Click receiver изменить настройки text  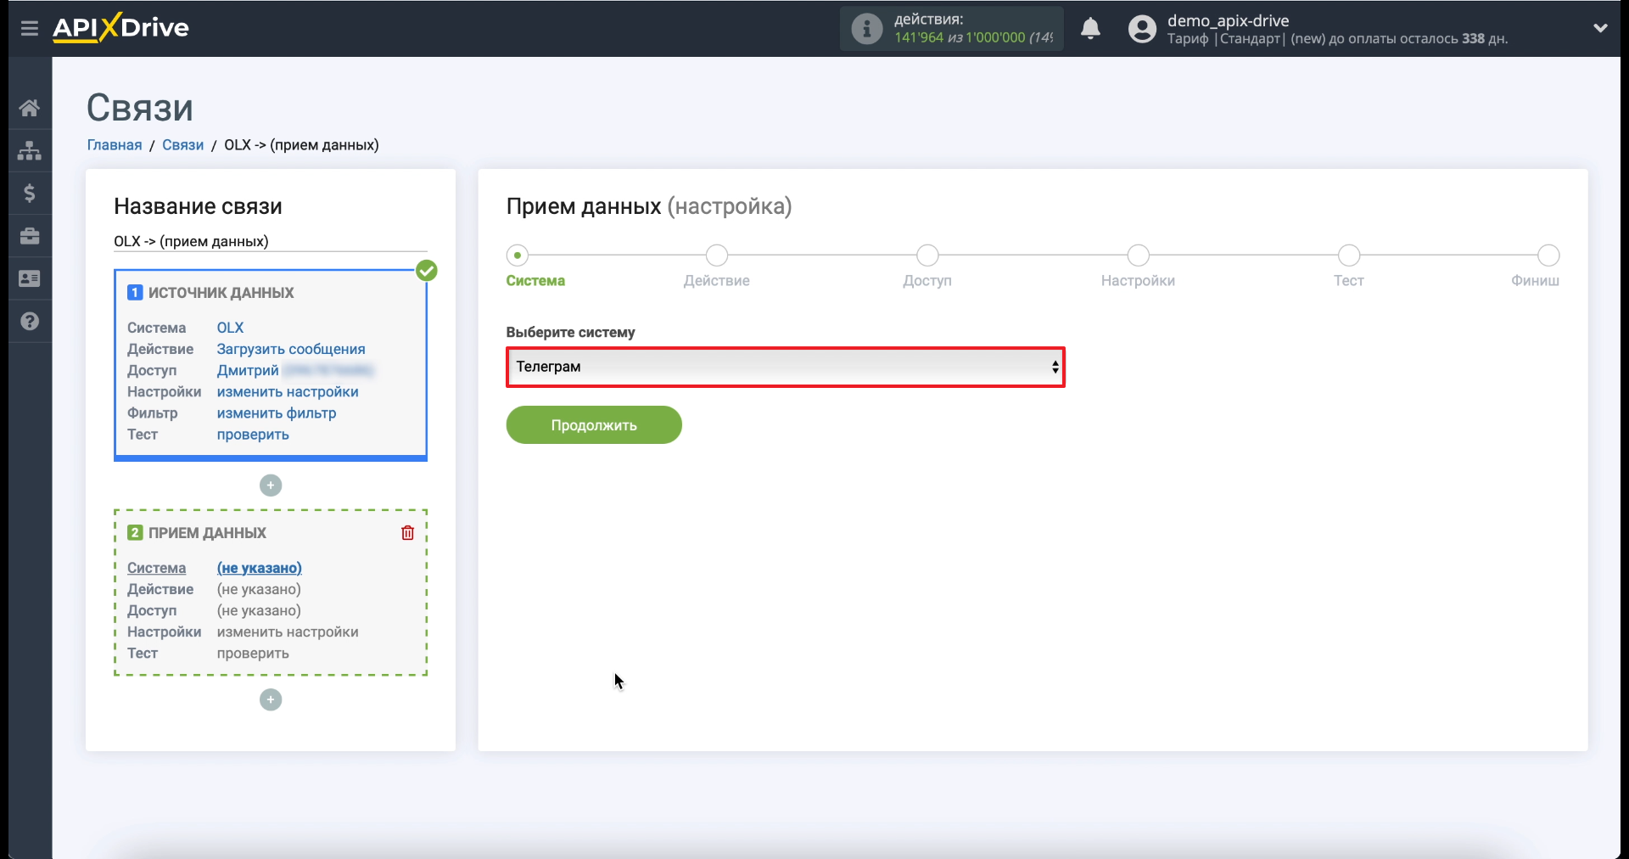click(288, 632)
